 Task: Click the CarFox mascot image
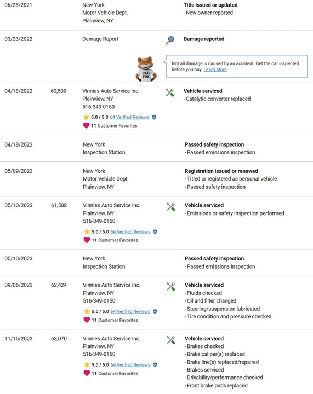(x=146, y=69)
